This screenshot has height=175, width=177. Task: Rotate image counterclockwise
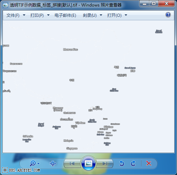pos(122,163)
